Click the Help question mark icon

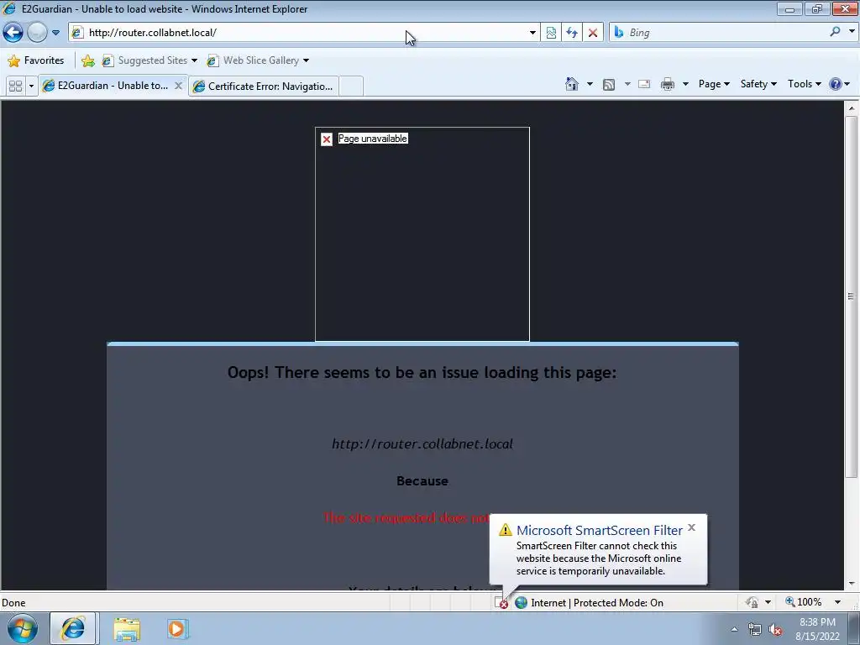click(x=835, y=84)
